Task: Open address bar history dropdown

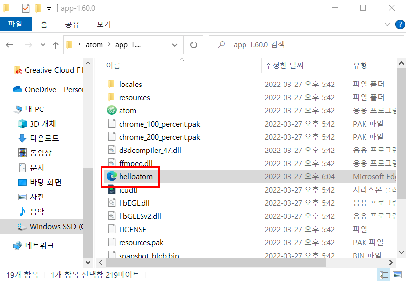Action: (x=175, y=45)
